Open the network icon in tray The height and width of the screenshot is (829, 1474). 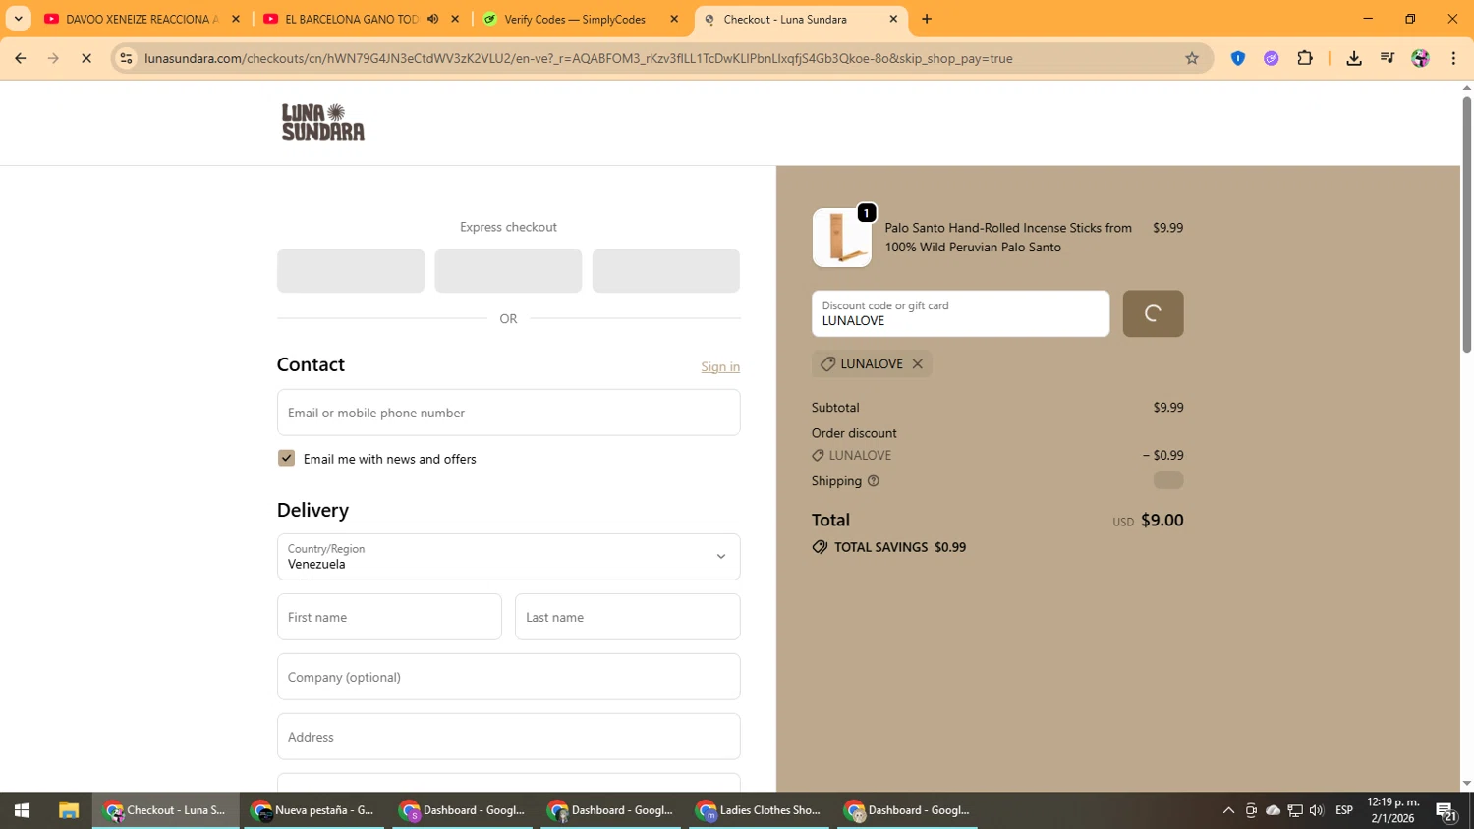1295,810
